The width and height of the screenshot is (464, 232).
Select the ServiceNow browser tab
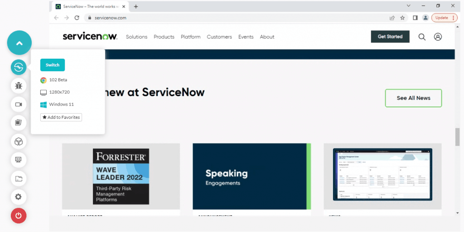pos(90,6)
